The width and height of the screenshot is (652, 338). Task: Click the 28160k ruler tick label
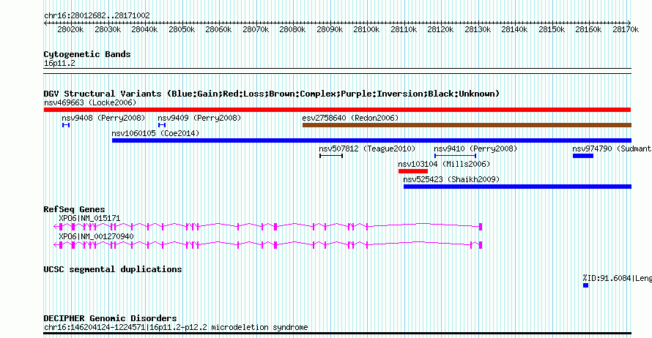pos(588,29)
